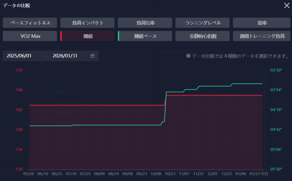Click the info icon beside data comparison note
The image size is (292, 181).
pos(188,56)
